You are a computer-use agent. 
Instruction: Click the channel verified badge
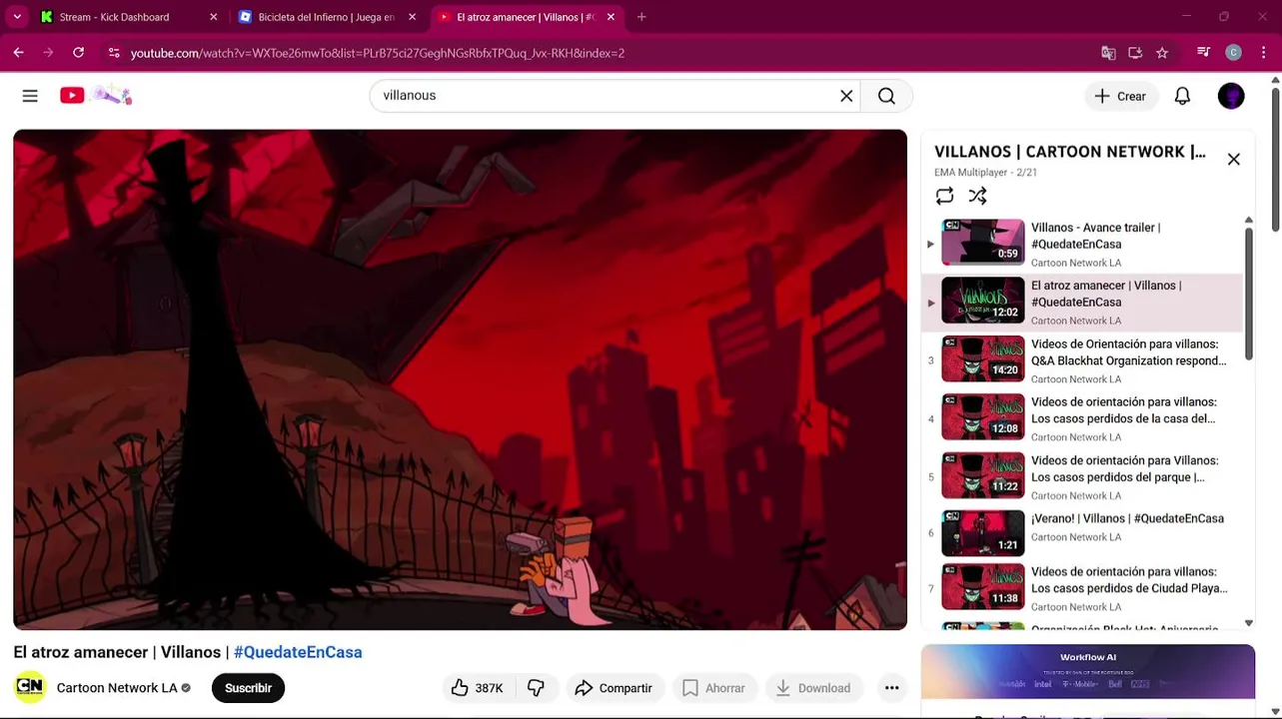(x=186, y=688)
